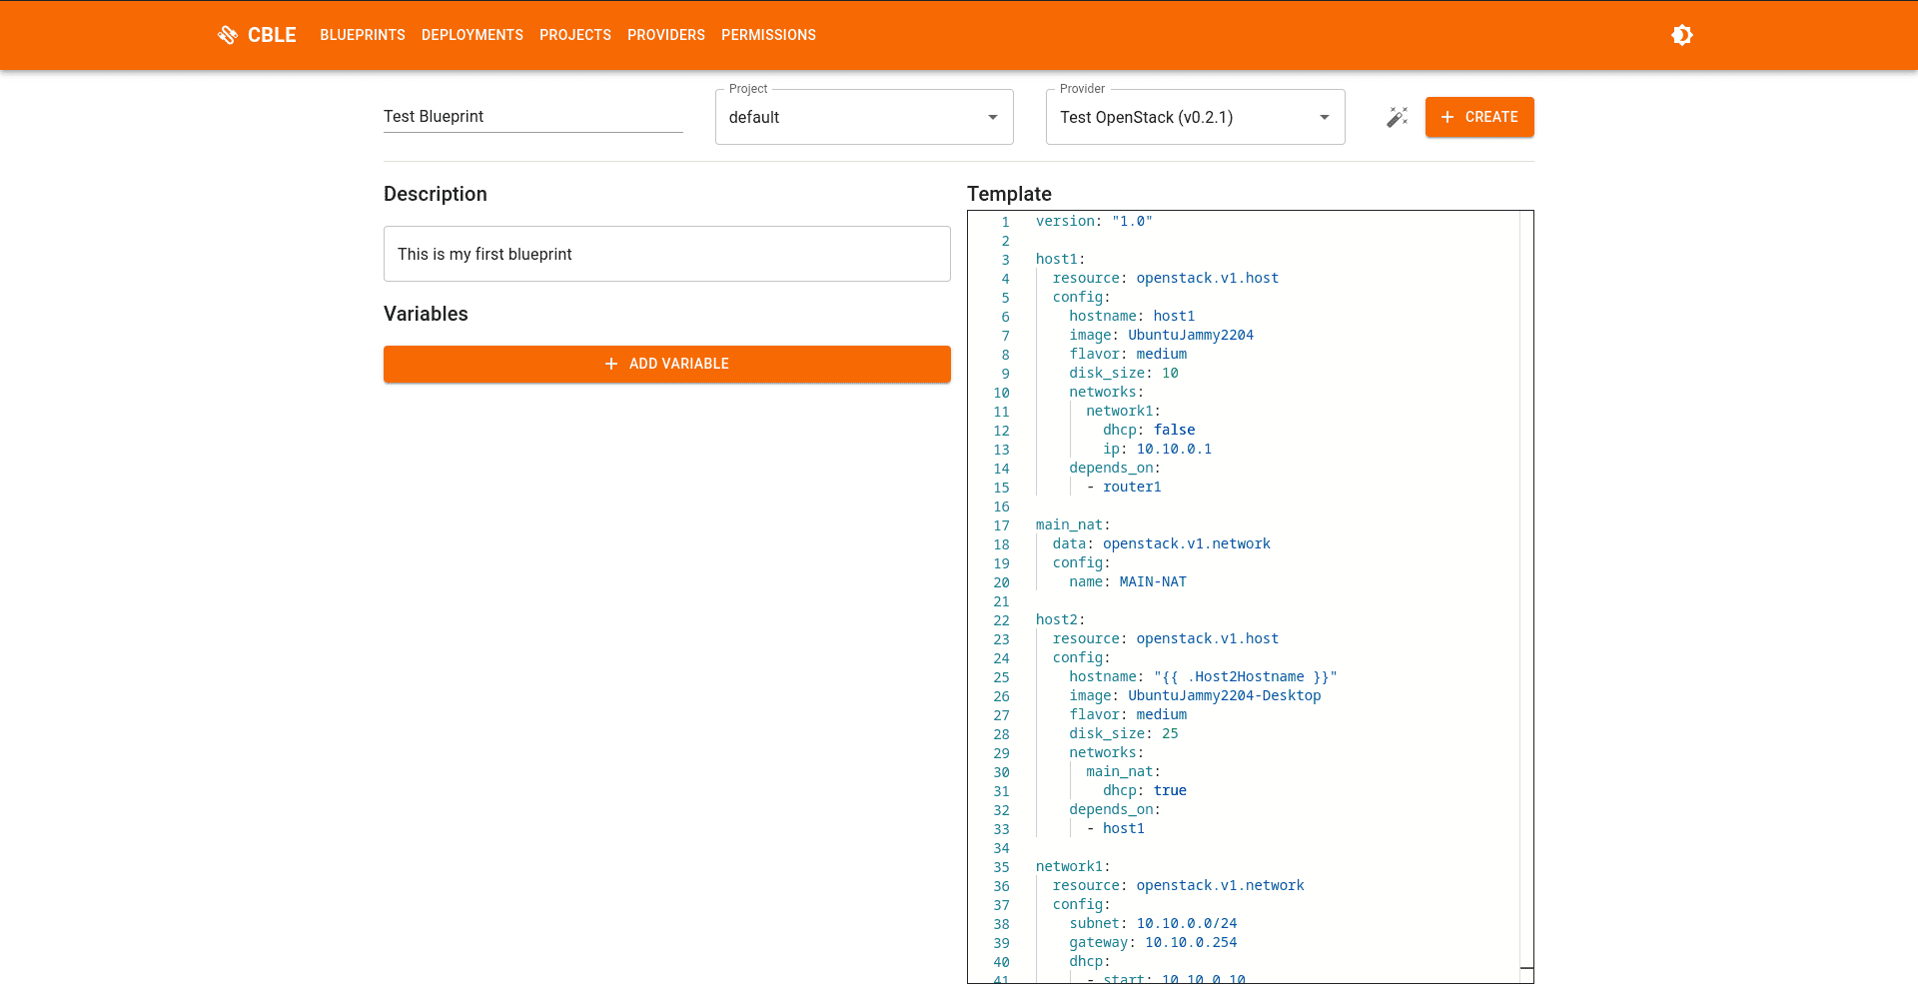1918x999 pixels.
Task: Click the magic wand icon
Action: (x=1397, y=117)
